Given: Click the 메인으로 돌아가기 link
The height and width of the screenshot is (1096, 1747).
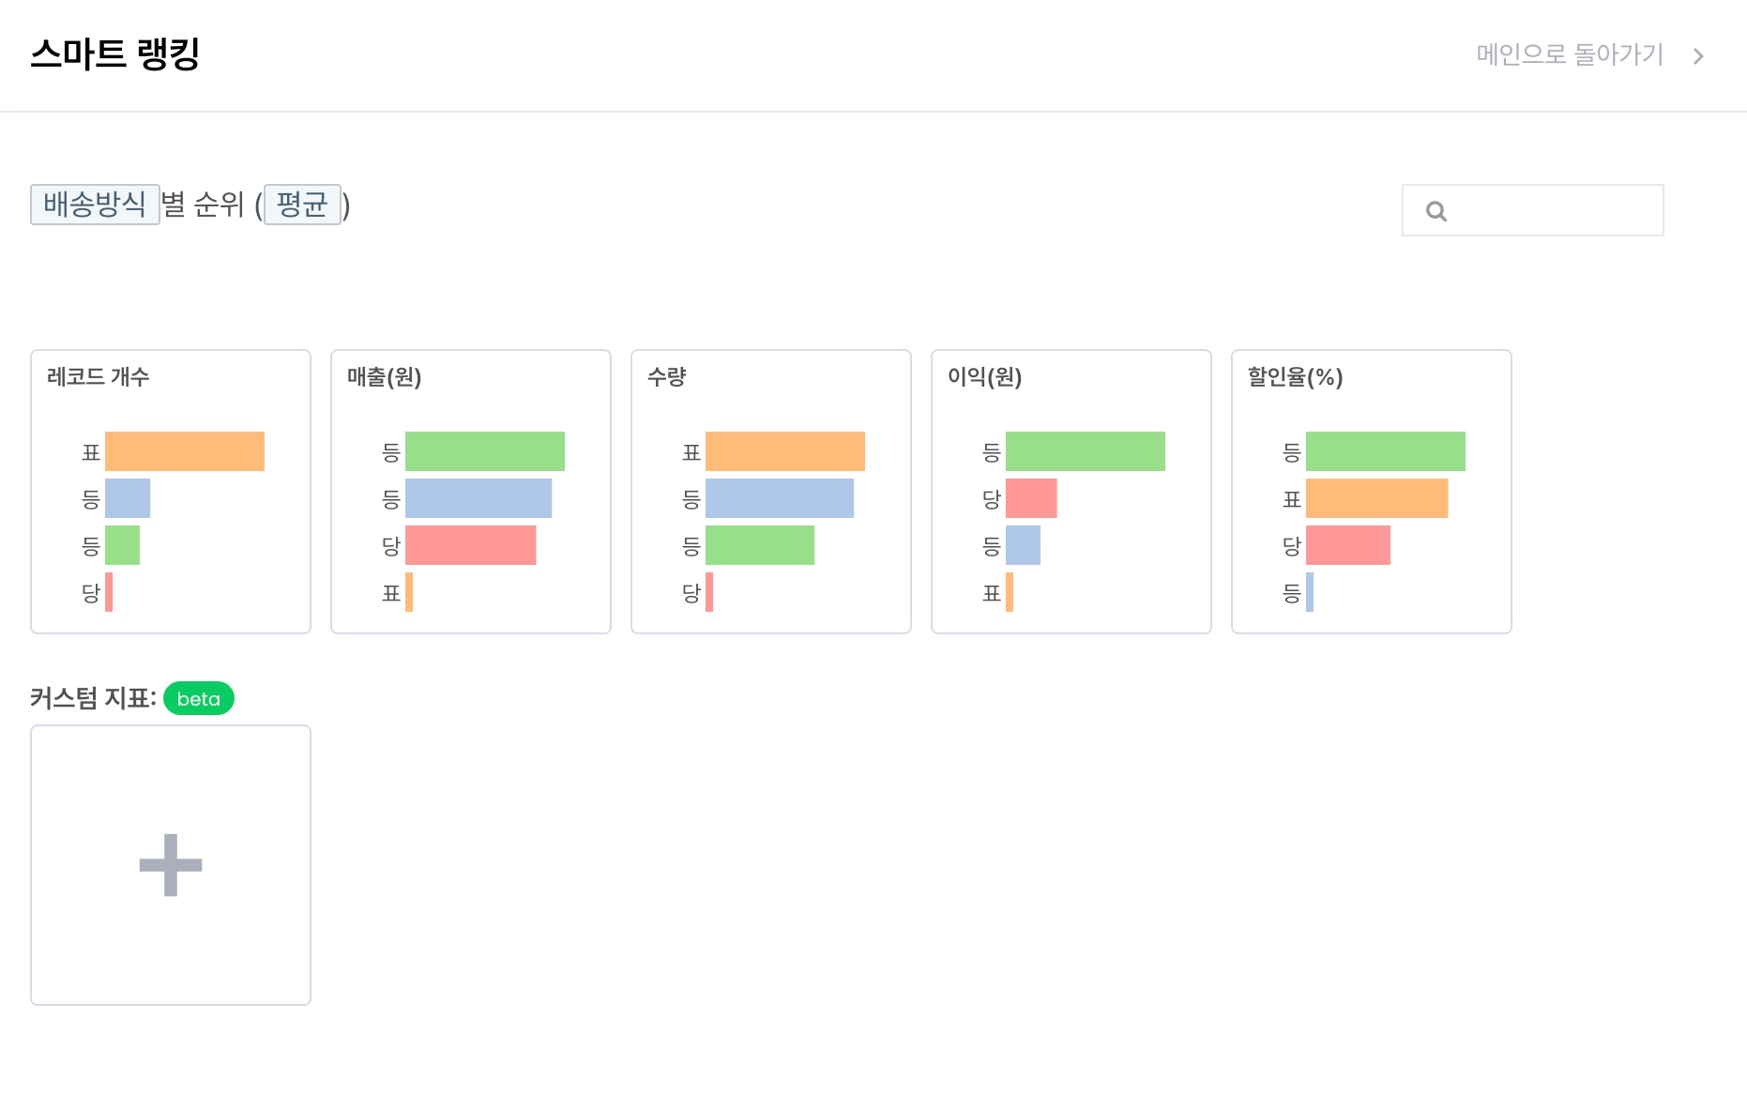Looking at the screenshot, I should coord(1570,54).
